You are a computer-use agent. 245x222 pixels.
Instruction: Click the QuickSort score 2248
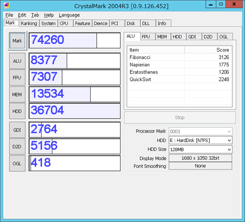[x=224, y=79]
